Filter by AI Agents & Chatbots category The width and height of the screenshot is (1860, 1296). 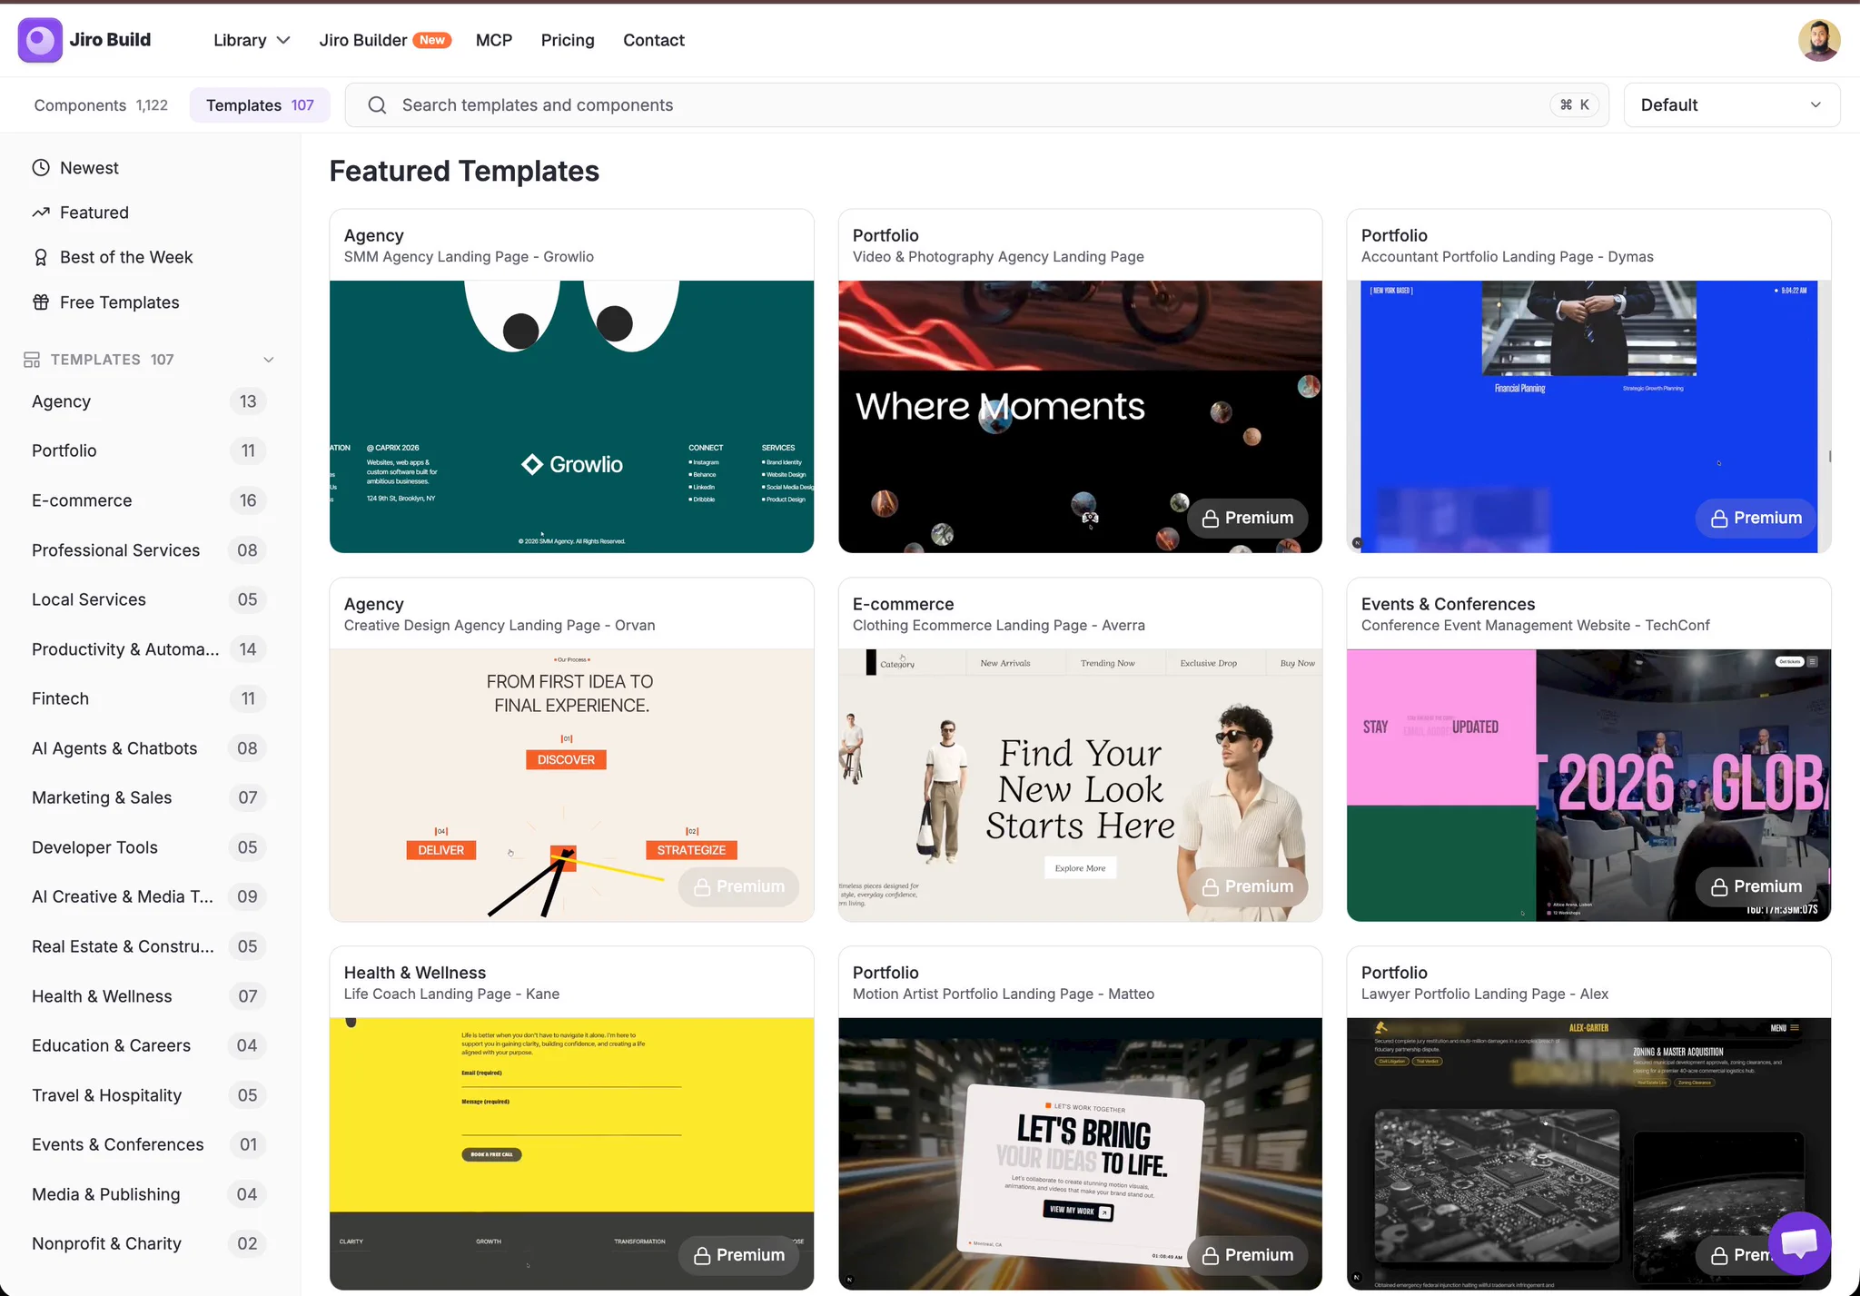(x=149, y=748)
